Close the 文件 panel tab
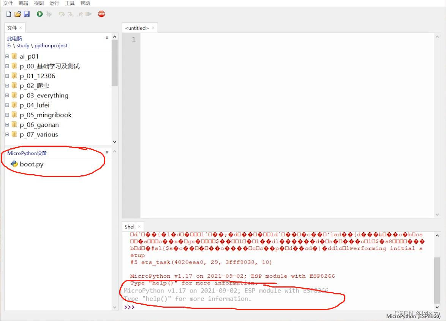The height and width of the screenshot is (321, 446). [21, 28]
